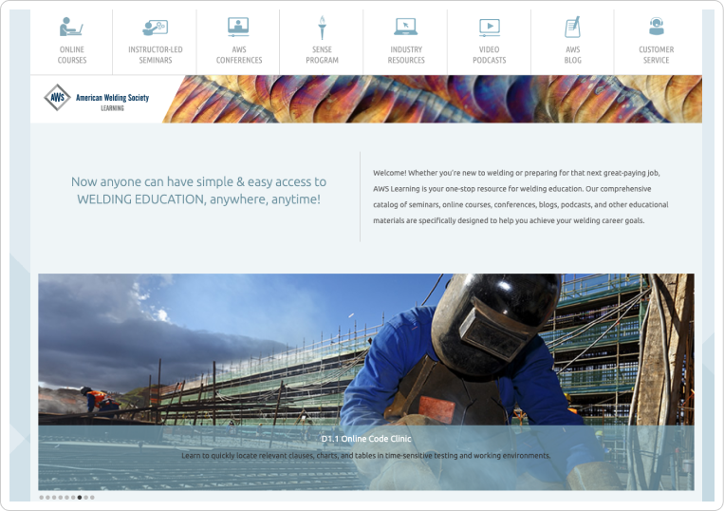Go to the last carousel slide dot
724x511 pixels.
[92, 497]
